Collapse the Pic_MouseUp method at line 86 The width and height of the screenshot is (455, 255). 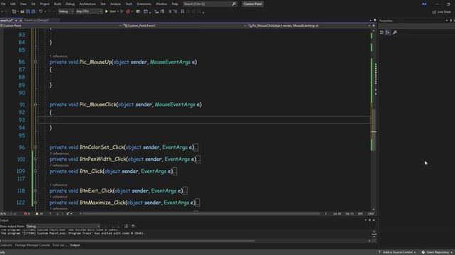coord(36,62)
